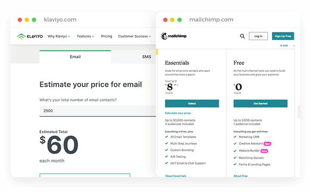Click the Sign Up Free button

click(283, 36)
